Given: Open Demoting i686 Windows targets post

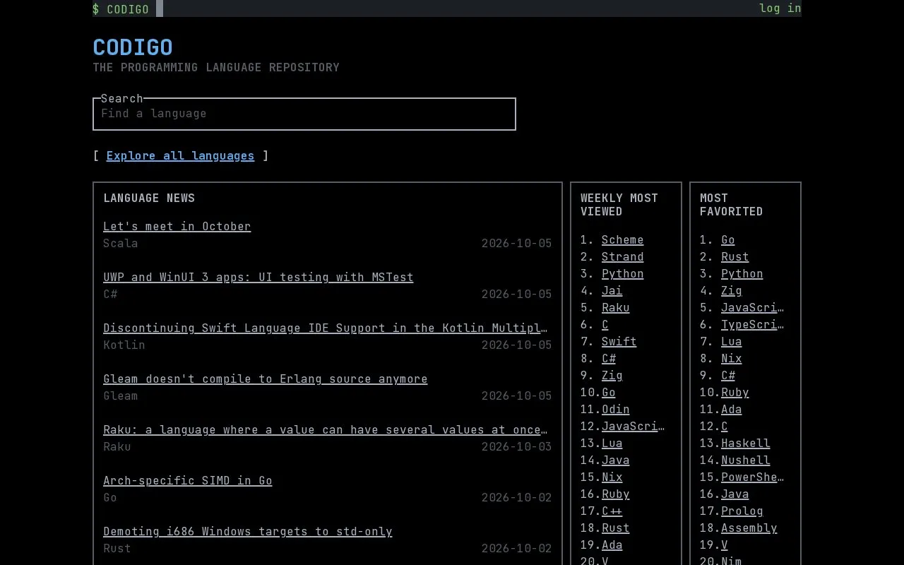Looking at the screenshot, I should pyautogui.click(x=247, y=531).
